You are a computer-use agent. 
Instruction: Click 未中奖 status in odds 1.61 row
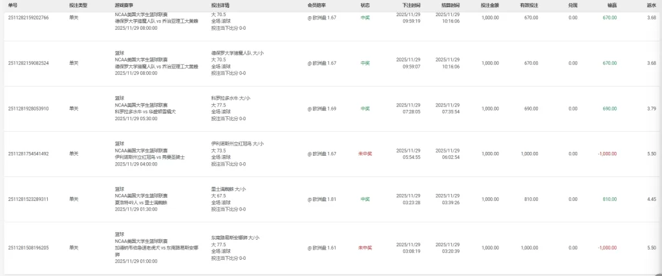pyautogui.click(x=365, y=248)
